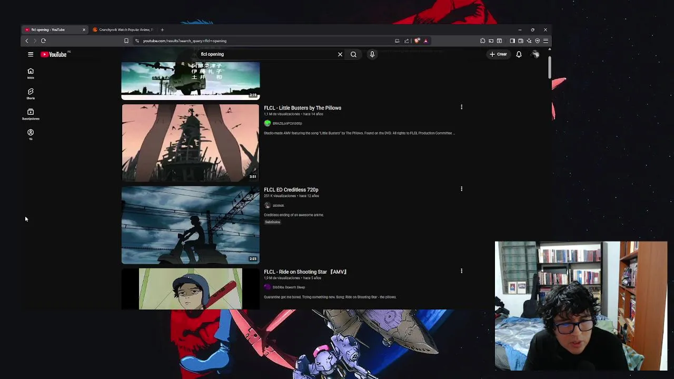Click the BRAZILonPCIII360p channel avatar

[x=267, y=123]
